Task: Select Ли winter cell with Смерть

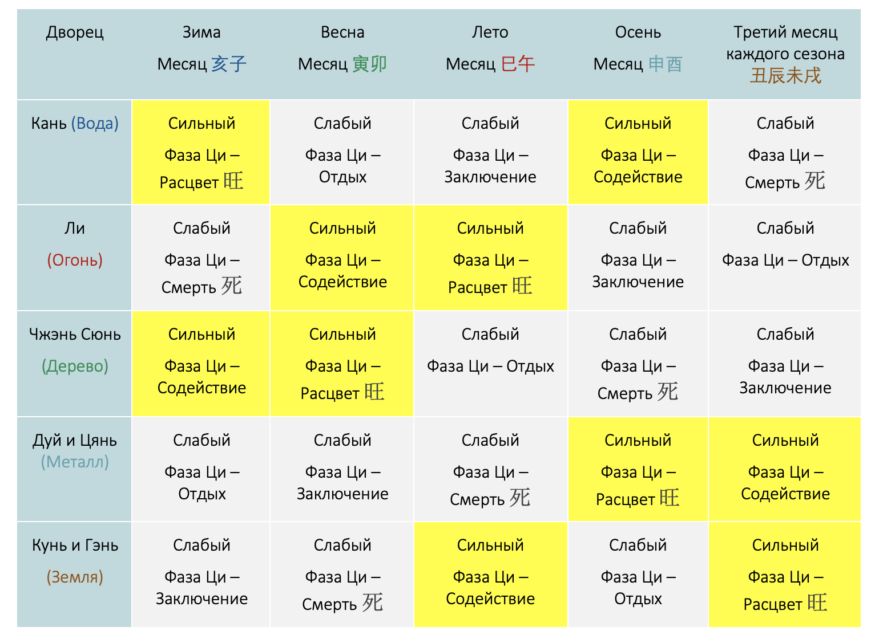Action: pyautogui.click(x=201, y=258)
